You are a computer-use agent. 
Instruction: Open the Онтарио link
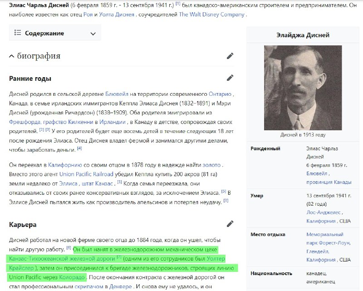click(220, 94)
